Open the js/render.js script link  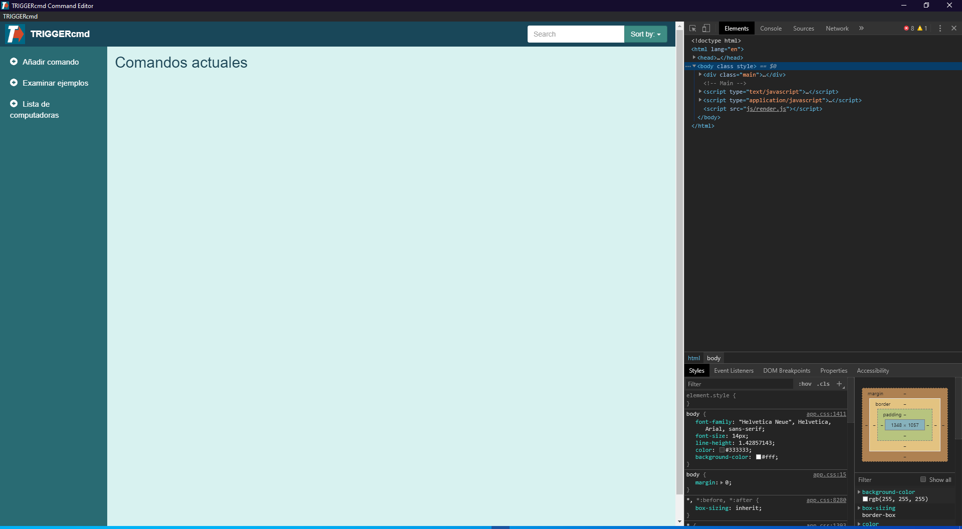click(766, 109)
